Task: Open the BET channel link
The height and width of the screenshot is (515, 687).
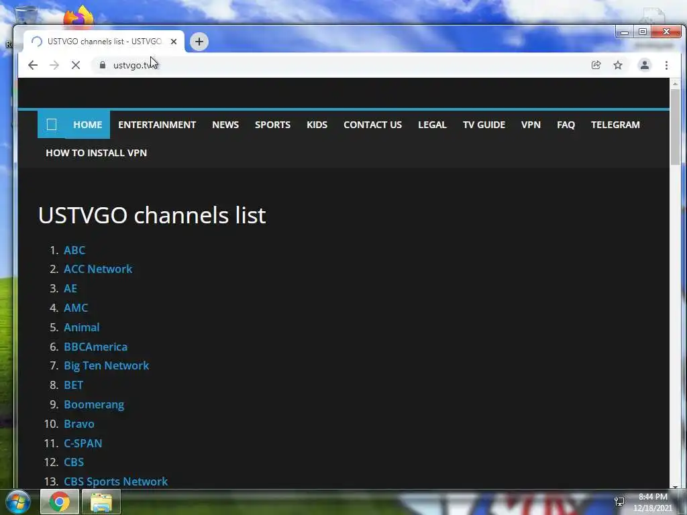Action: 74,385
